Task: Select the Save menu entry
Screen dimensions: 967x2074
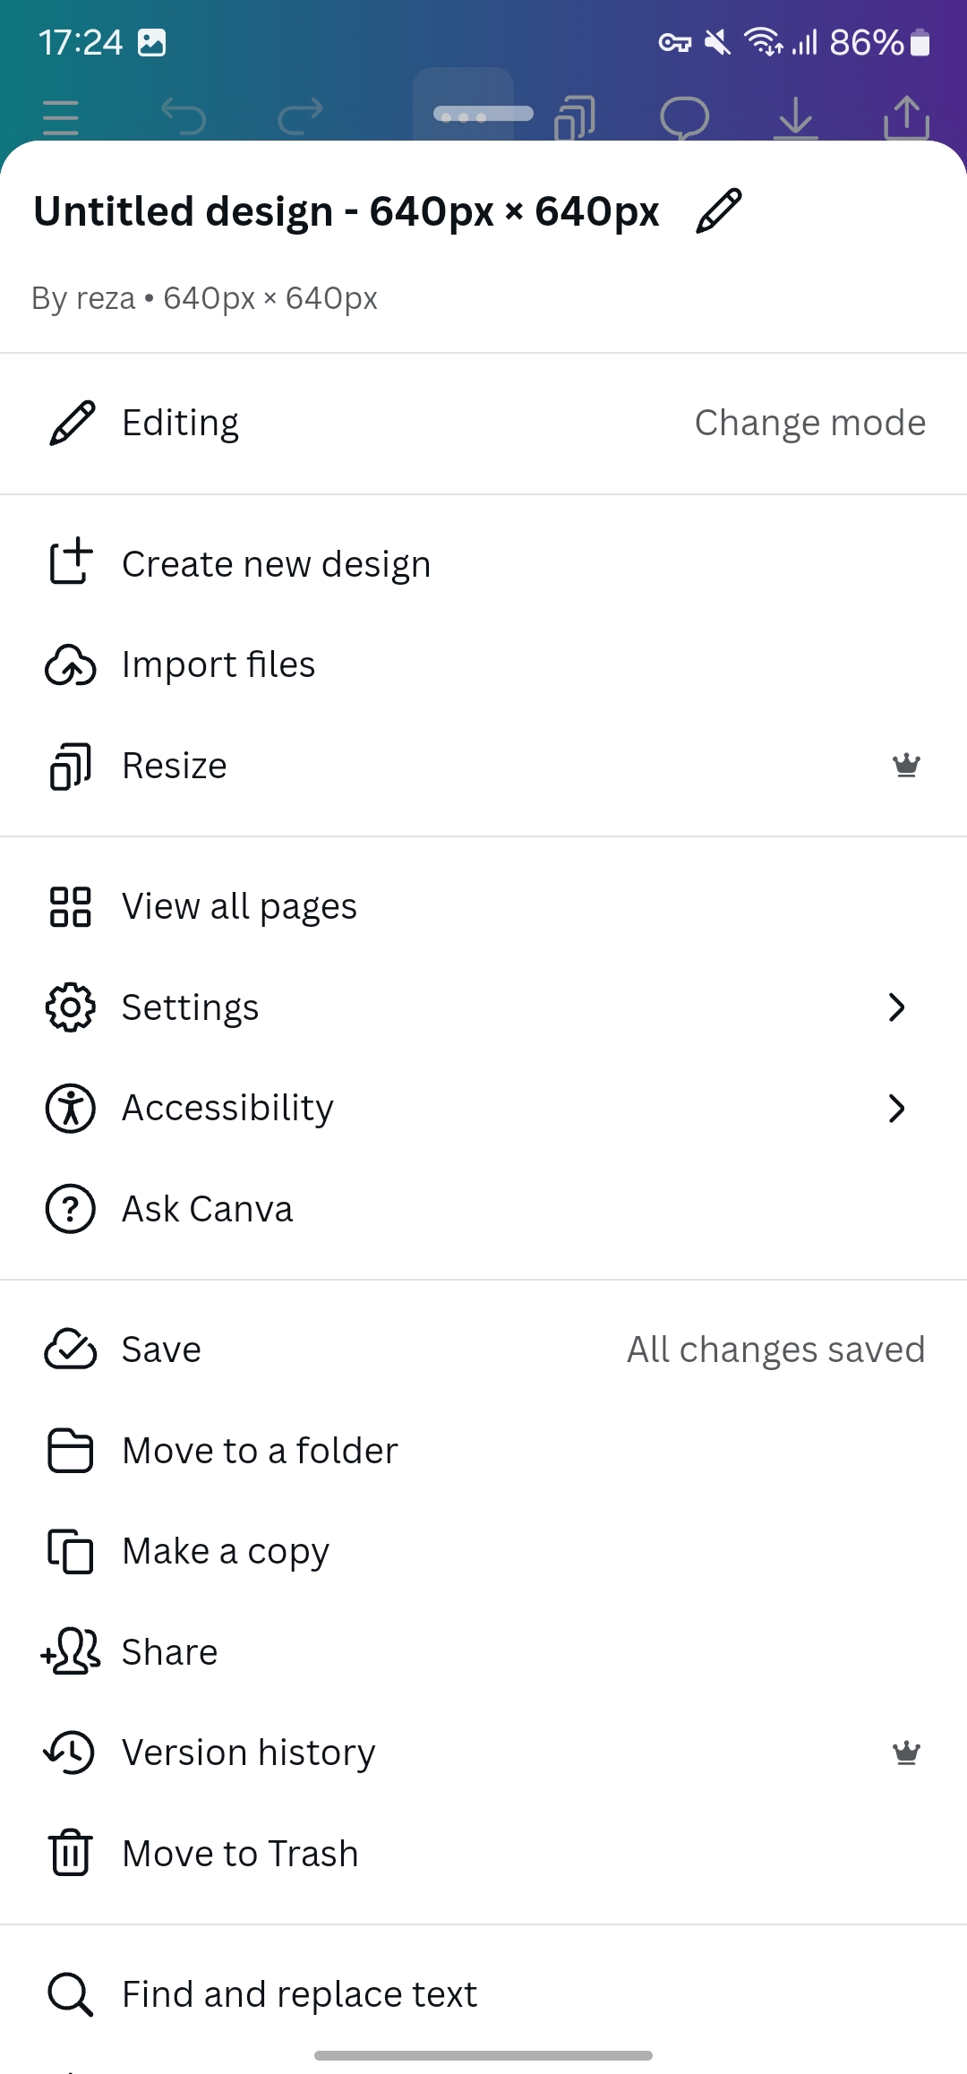Action: click(483, 1350)
